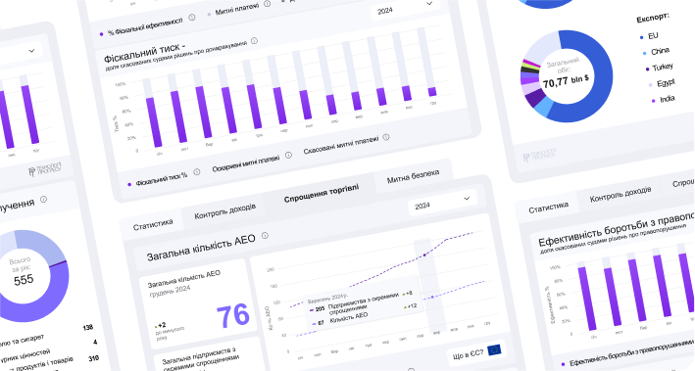Click the highlighted September point on the upper line
This screenshot has width=695, height=371.
tap(424, 255)
